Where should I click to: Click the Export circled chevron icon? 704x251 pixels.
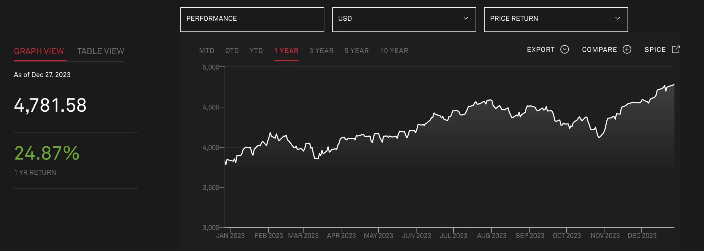pos(564,49)
